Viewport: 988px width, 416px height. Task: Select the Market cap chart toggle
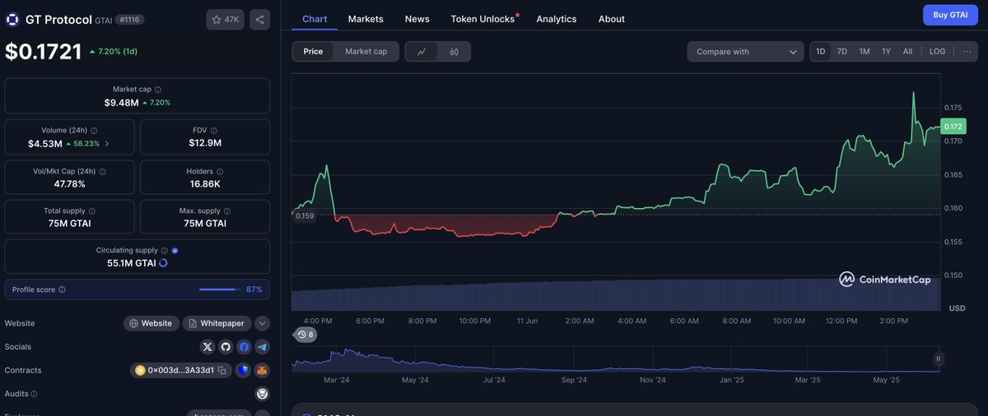pyautogui.click(x=366, y=52)
